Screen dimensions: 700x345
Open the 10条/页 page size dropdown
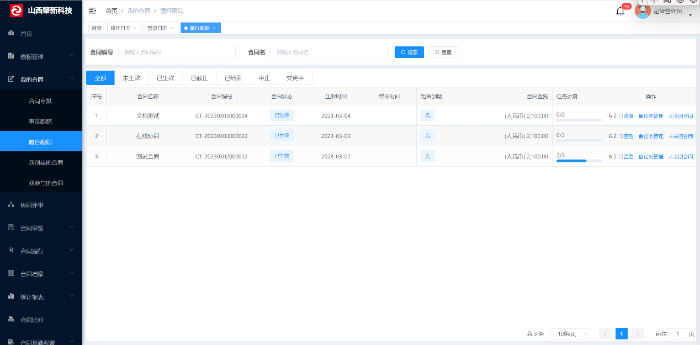click(x=570, y=333)
